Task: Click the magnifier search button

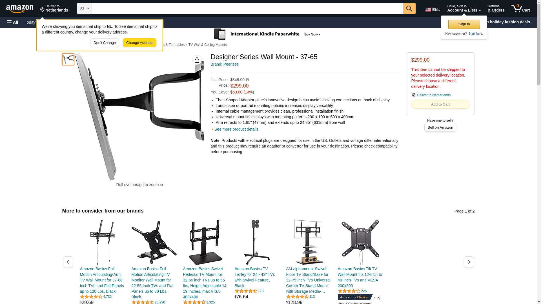Action: pyautogui.click(x=409, y=8)
